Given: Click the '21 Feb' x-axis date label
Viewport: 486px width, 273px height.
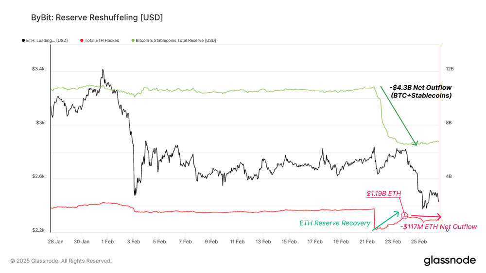Looking at the screenshot, I should [367, 241].
